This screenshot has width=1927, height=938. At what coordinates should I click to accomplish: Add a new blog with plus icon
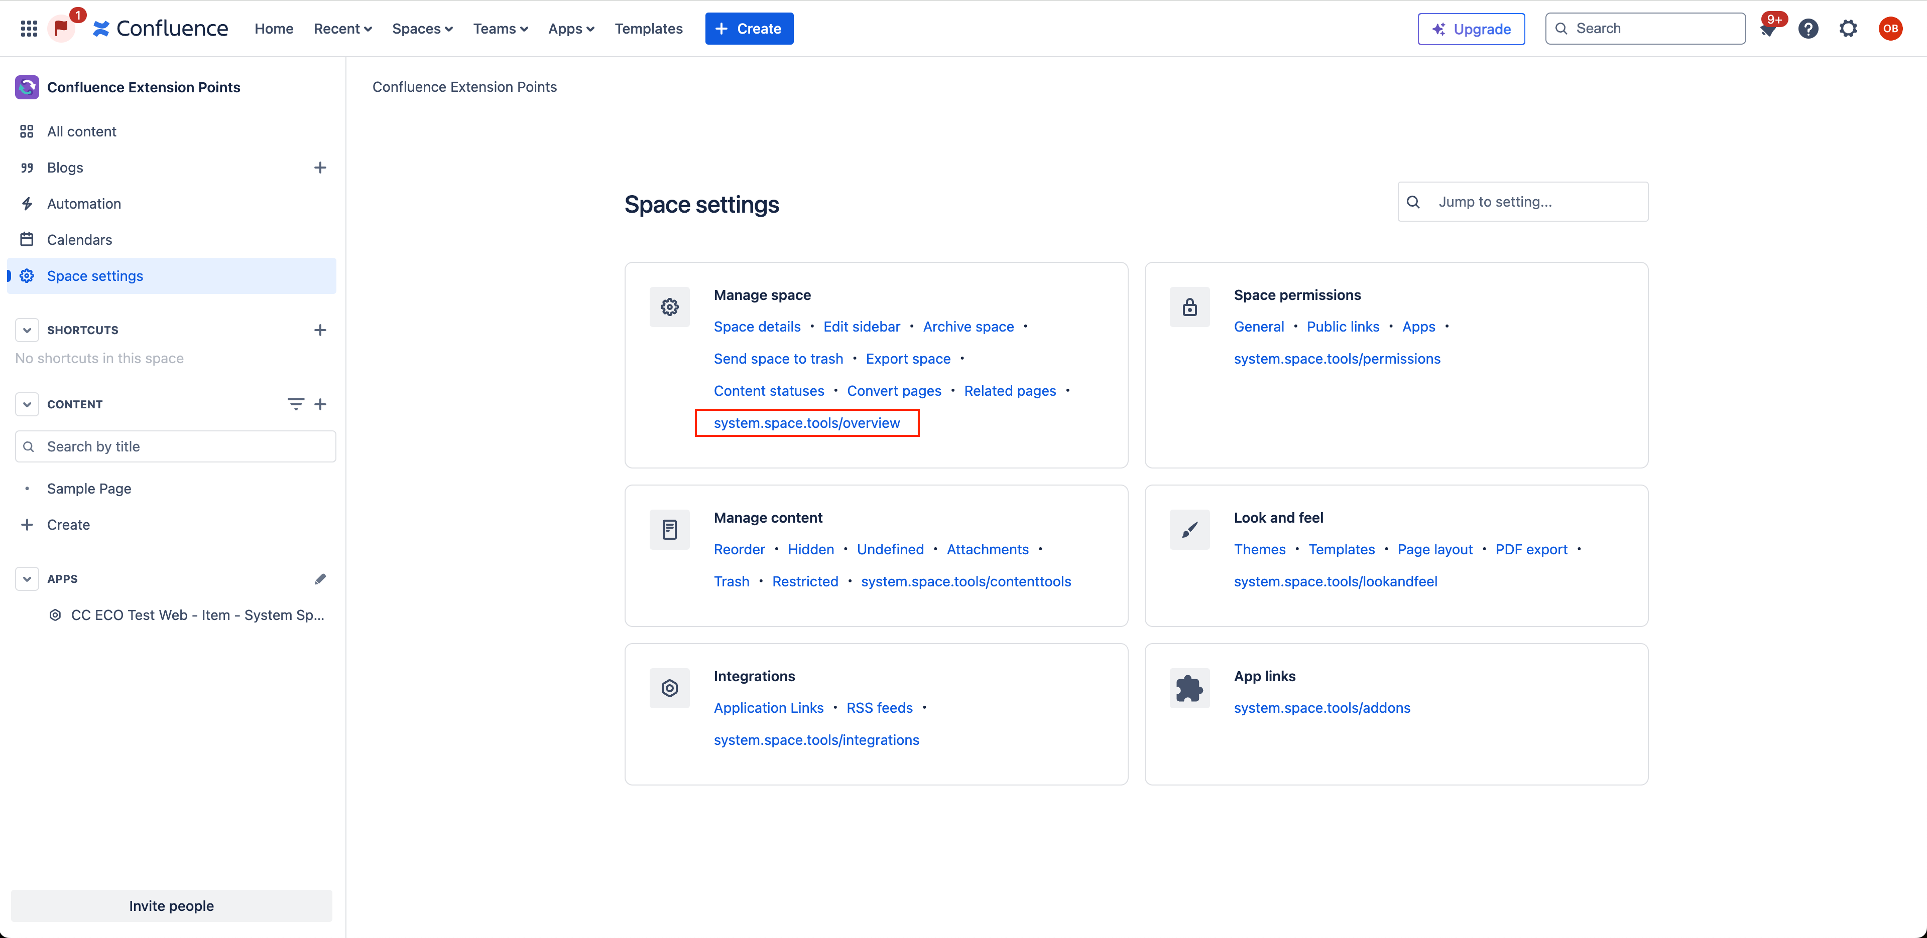(320, 168)
